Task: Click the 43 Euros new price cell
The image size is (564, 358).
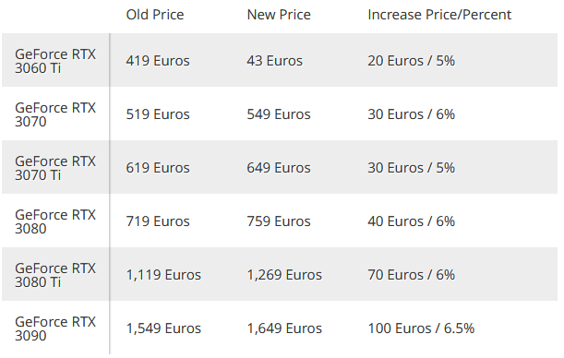Action: [x=274, y=61]
